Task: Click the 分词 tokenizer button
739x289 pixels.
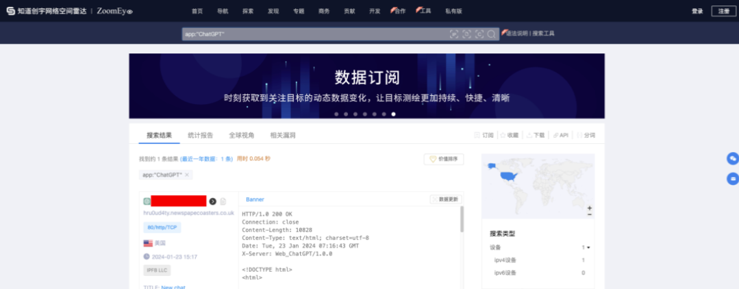Action: pos(586,136)
